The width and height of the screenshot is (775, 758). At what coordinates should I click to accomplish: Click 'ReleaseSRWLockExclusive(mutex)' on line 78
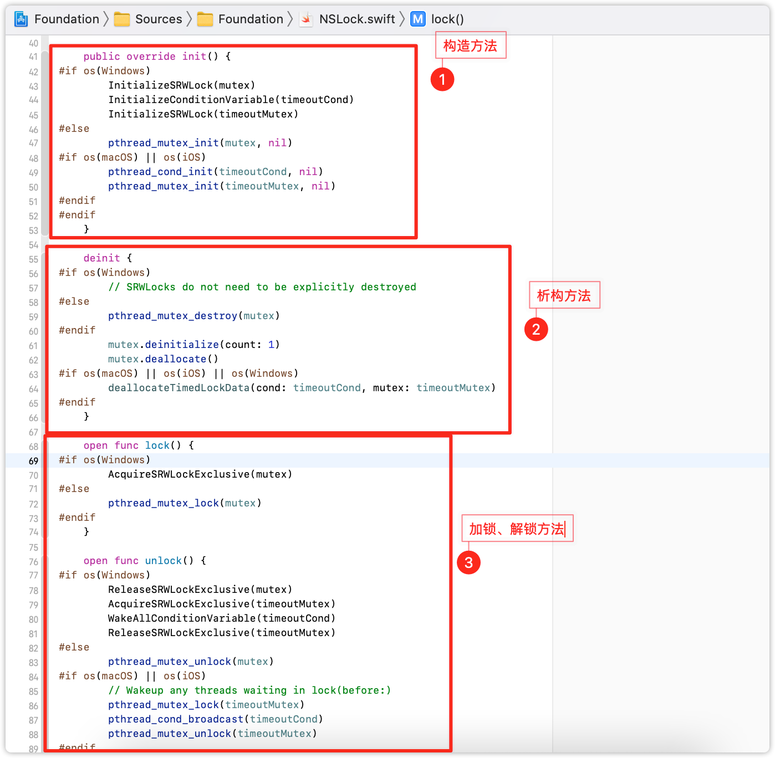point(200,590)
